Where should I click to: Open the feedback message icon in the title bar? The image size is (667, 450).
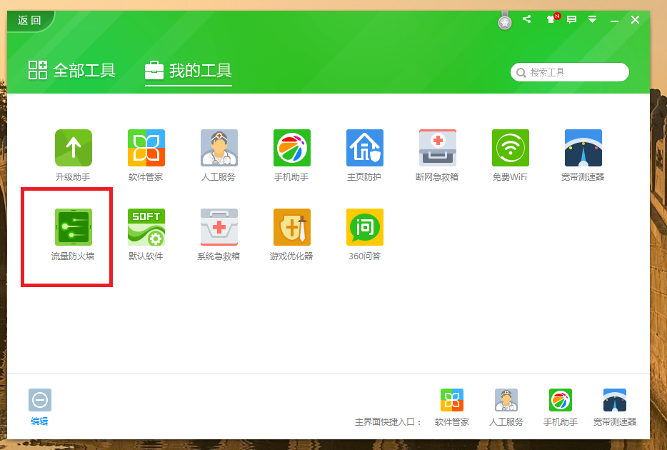click(572, 19)
